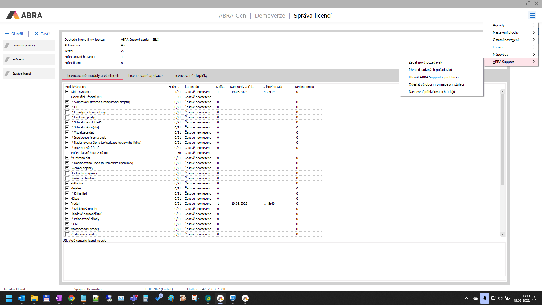Open Outlook from the taskbar

pyautogui.click(x=21, y=298)
